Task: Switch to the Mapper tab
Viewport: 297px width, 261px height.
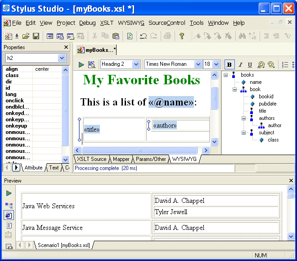Action: tap(121, 159)
